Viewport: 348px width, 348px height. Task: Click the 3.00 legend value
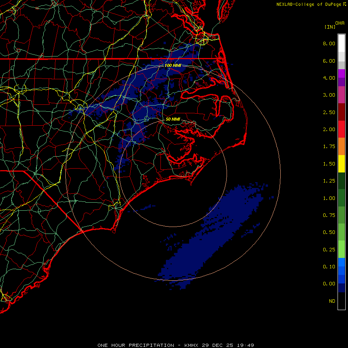click(329, 95)
